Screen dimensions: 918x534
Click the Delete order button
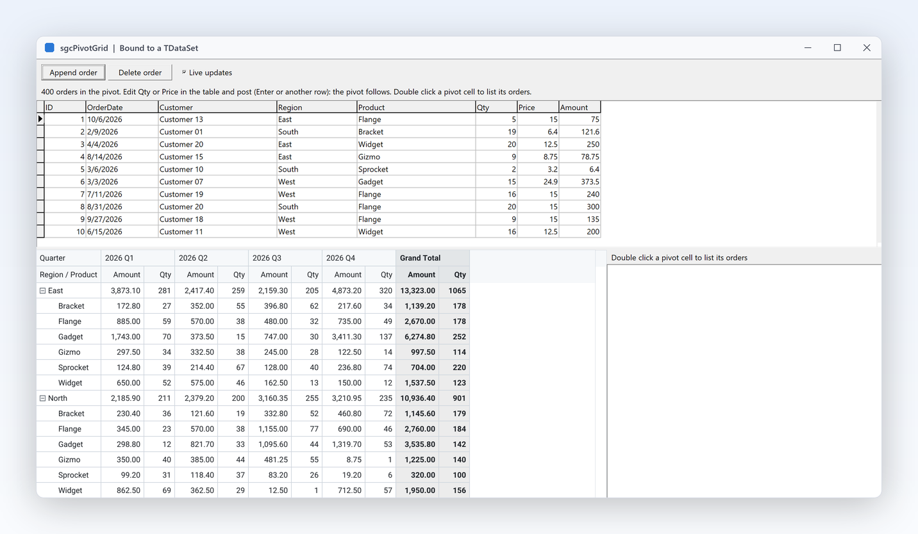click(x=140, y=72)
